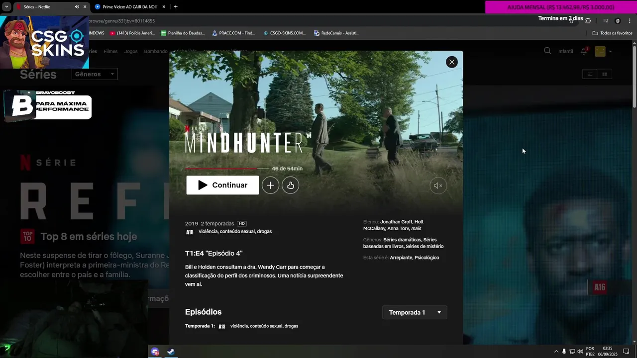Unmute the Mindhunter preview trailer
This screenshot has width=637, height=358.
[438, 185]
